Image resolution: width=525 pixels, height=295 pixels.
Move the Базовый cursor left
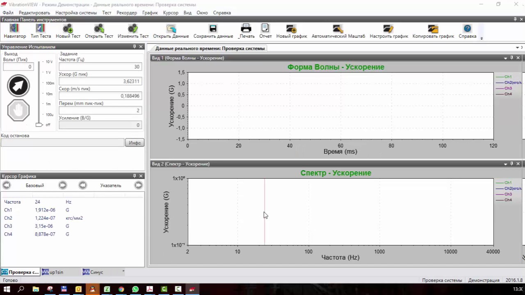(7, 185)
